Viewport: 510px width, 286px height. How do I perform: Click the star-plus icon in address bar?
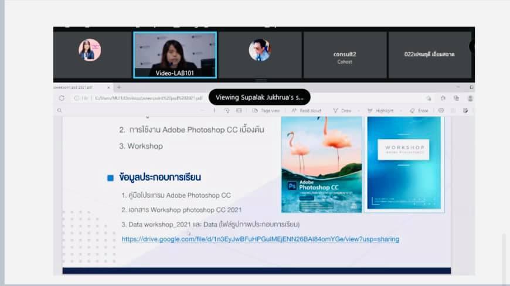click(429, 98)
